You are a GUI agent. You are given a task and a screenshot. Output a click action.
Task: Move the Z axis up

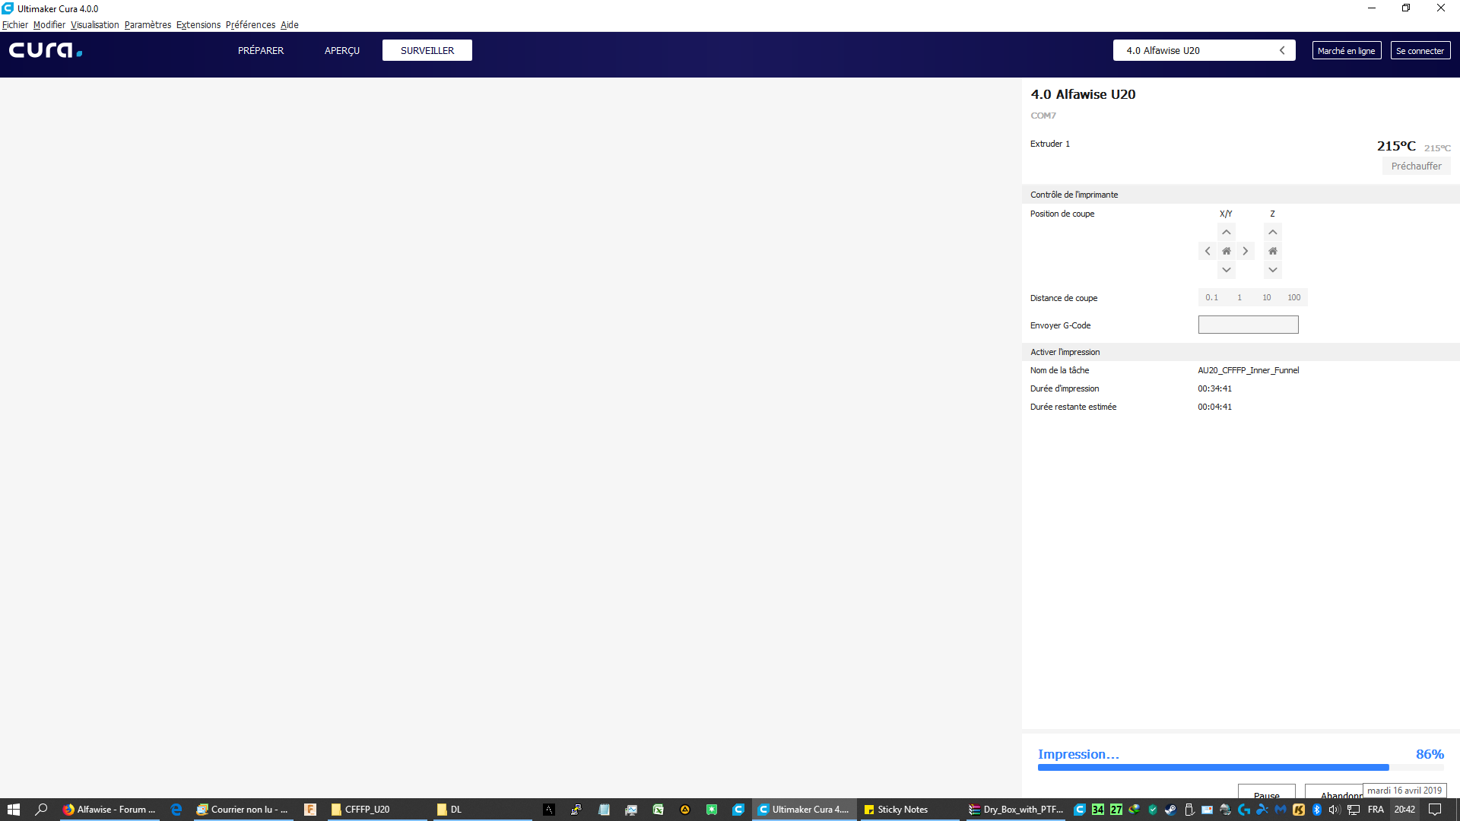[x=1273, y=232]
